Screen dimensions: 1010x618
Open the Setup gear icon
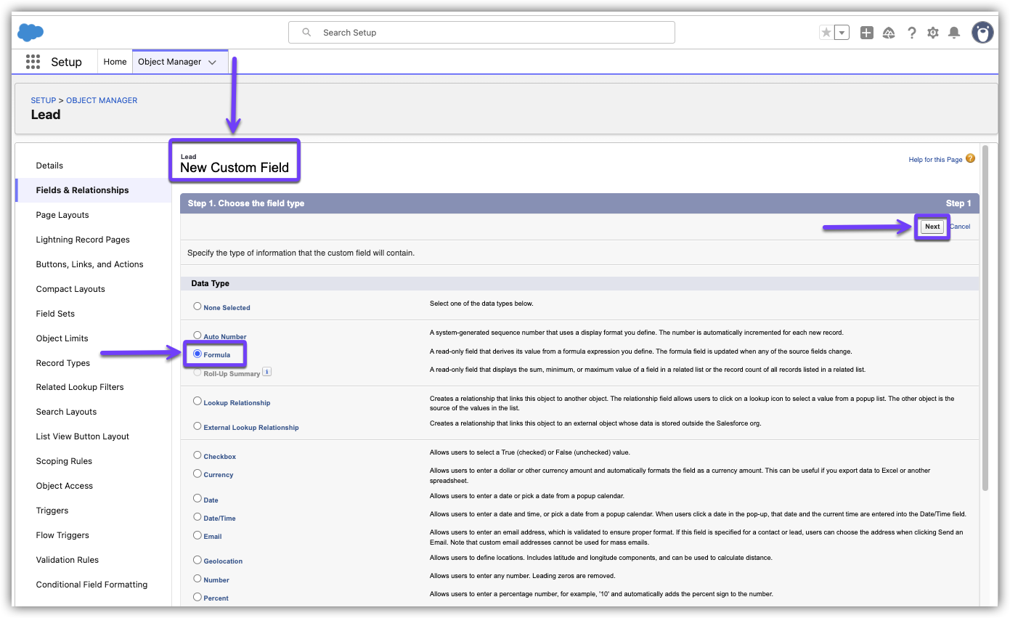933,33
